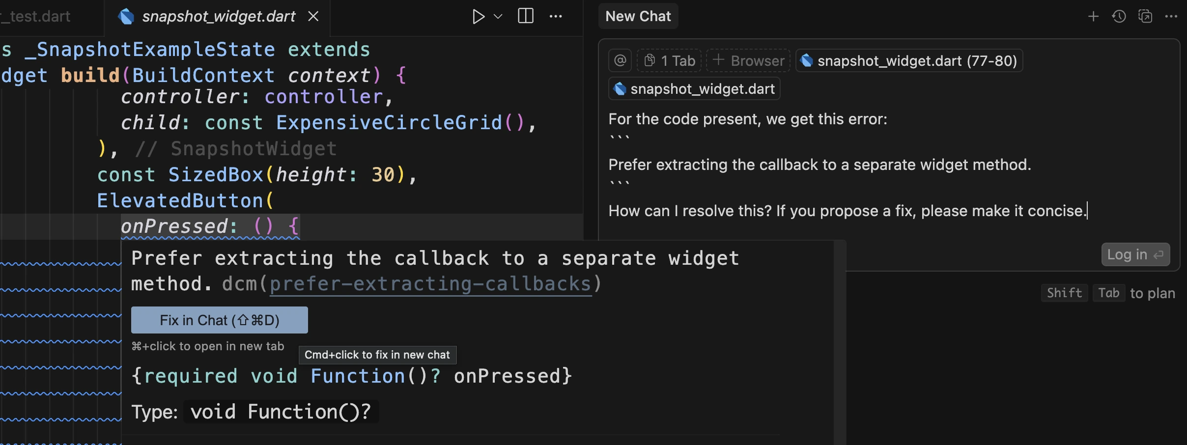Open the editor's more actions (...) menu
The height and width of the screenshot is (445, 1187).
(556, 16)
